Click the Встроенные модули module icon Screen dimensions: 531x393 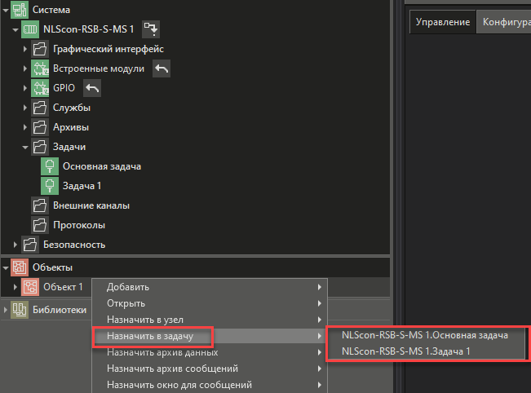point(40,68)
